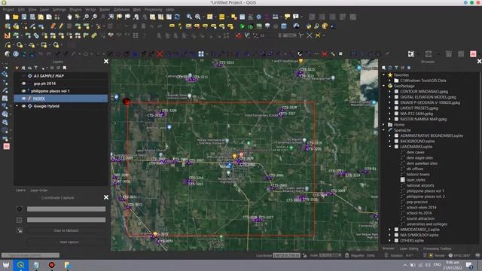482x271 pixels.
Task: Expand the Home node in Browser
Action: pos(383,125)
